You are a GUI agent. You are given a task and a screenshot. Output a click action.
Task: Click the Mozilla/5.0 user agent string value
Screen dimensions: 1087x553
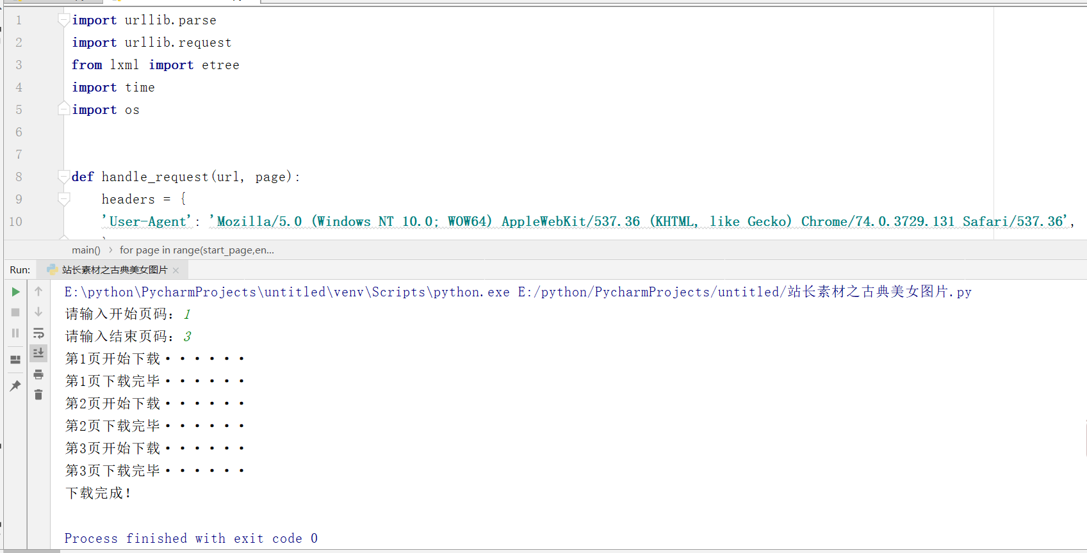point(639,221)
